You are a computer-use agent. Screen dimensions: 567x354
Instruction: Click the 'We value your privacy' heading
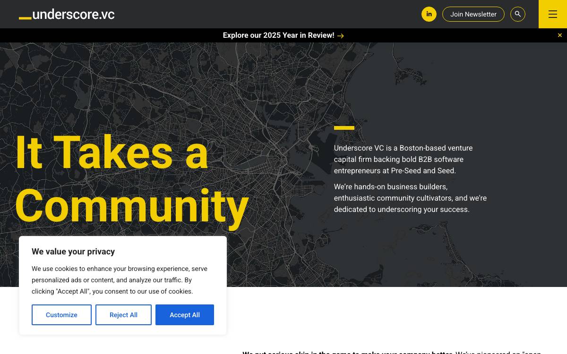[x=73, y=252]
